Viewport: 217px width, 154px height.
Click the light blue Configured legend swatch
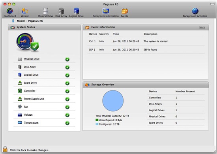(97, 124)
